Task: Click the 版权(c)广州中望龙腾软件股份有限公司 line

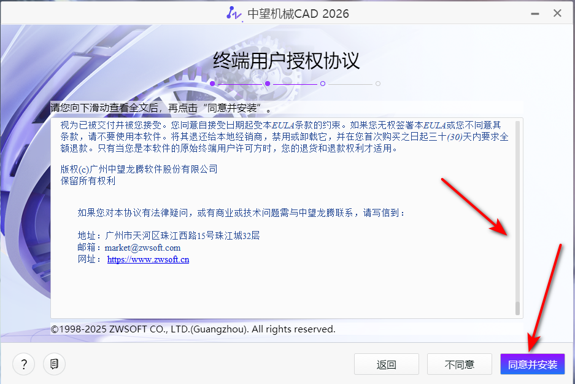Action: [x=139, y=169]
